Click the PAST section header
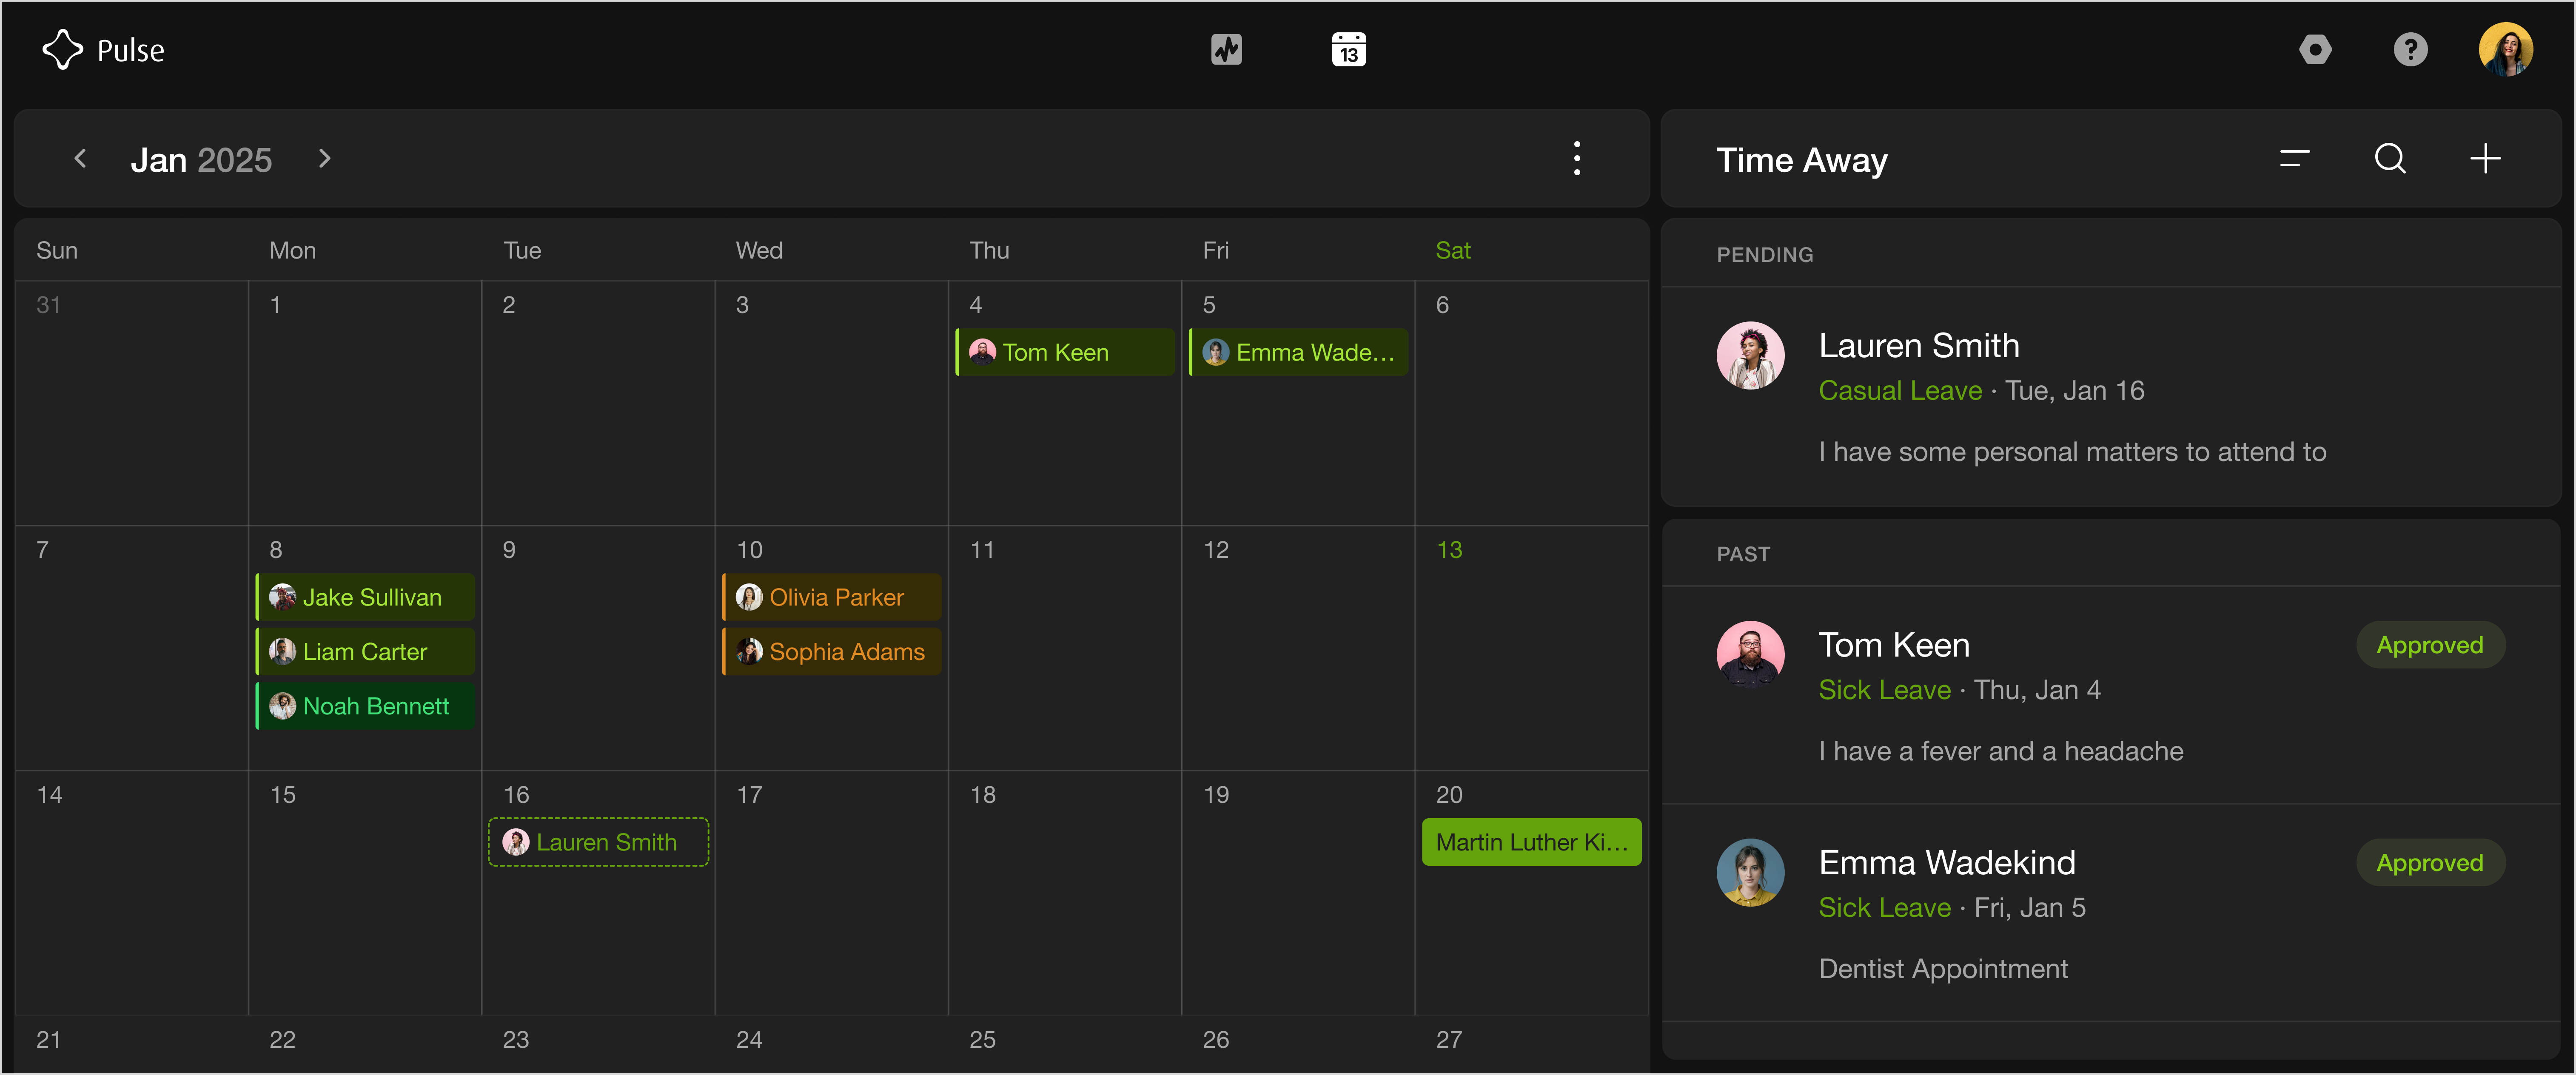The height and width of the screenshot is (1075, 2576). (x=1743, y=554)
